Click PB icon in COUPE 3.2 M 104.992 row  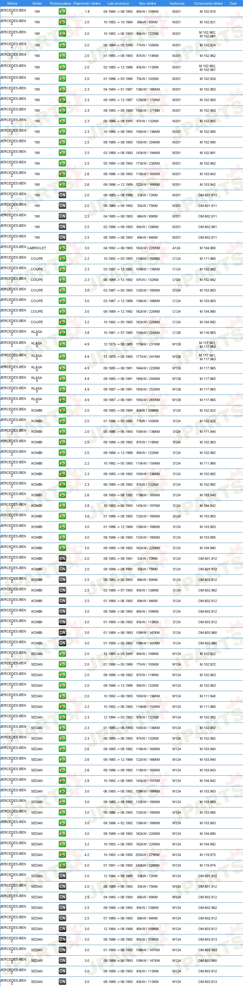point(62,322)
